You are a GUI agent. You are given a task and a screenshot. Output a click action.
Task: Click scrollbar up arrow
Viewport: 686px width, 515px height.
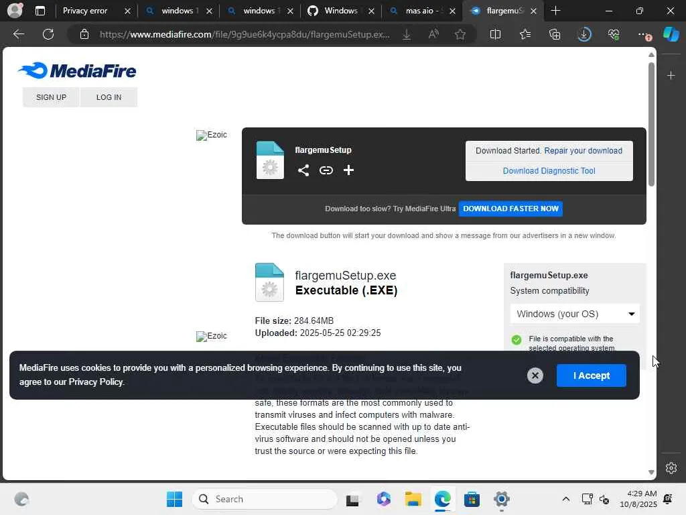[651, 55]
